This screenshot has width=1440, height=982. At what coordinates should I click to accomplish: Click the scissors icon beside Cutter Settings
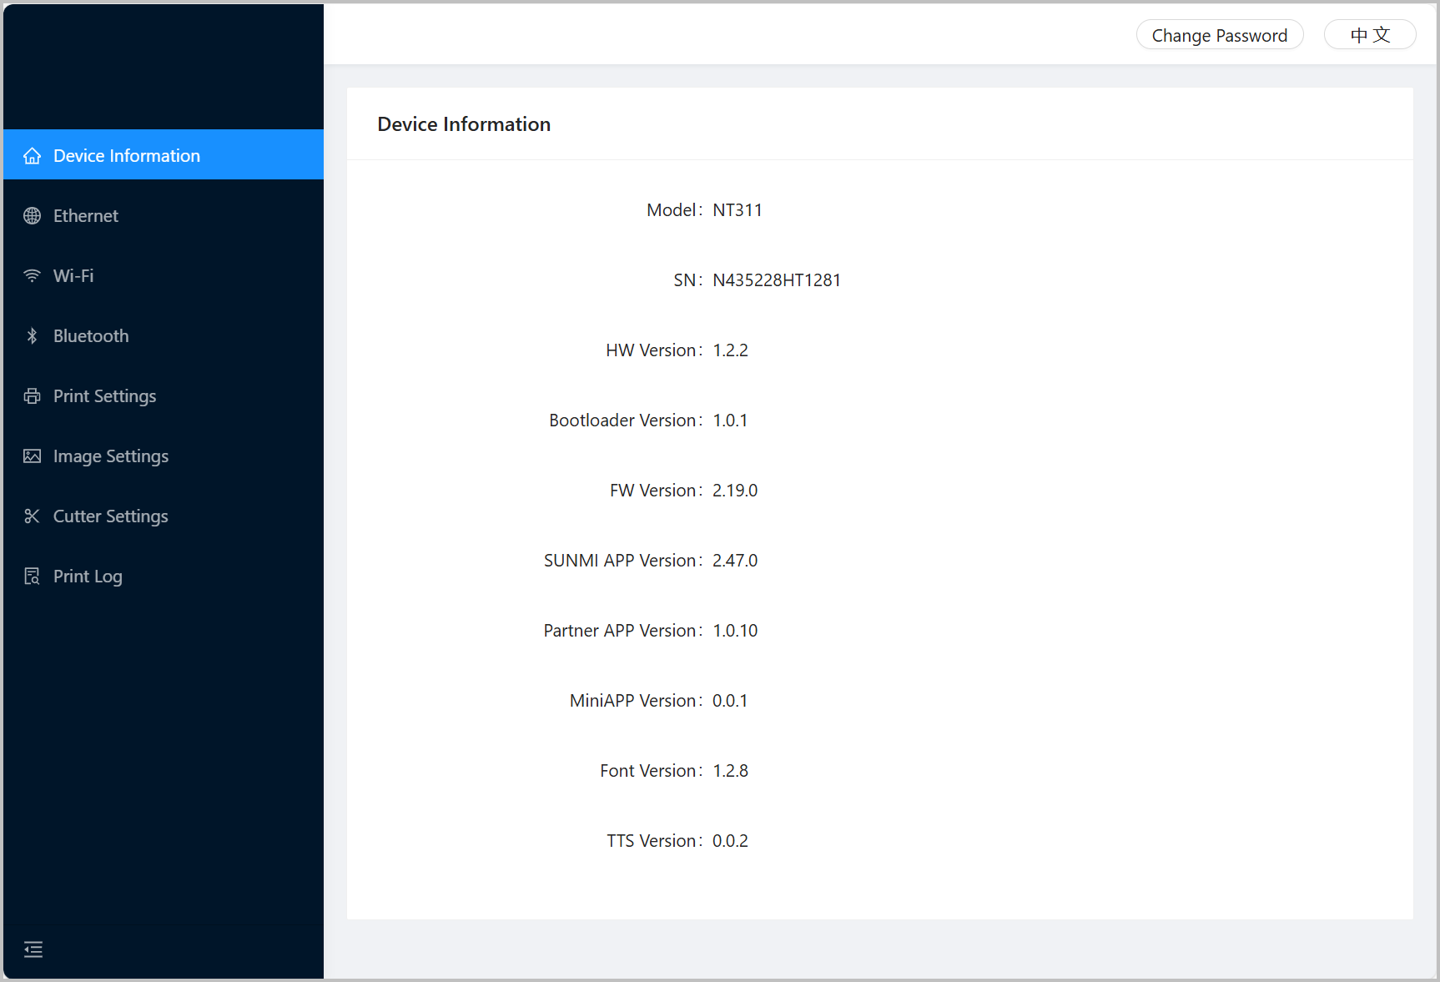point(32,516)
